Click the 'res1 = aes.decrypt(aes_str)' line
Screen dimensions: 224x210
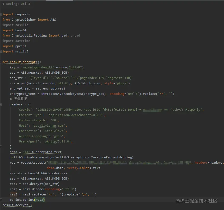click(x=35, y=184)
